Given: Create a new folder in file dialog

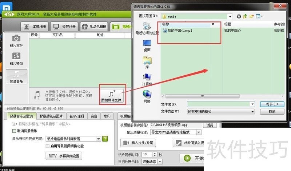Looking at the screenshot, I should tap(251, 16).
